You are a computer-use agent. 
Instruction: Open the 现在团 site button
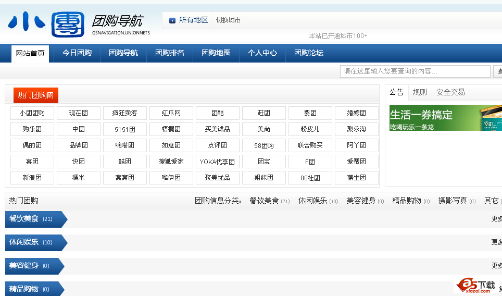coord(79,113)
